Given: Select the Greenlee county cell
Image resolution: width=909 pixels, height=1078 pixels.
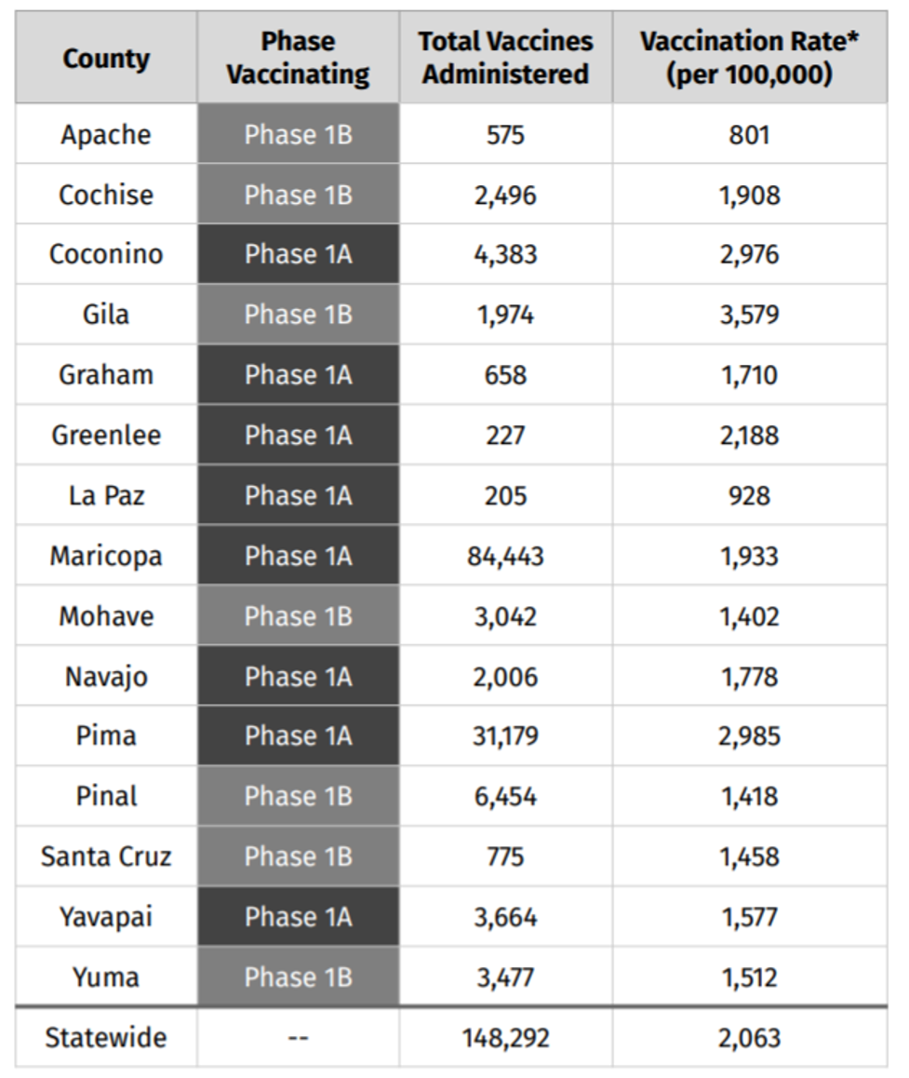Looking at the screenshot, I should pos(106,436).
